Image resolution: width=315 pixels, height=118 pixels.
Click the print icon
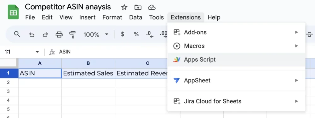click(x=59, y=35)
